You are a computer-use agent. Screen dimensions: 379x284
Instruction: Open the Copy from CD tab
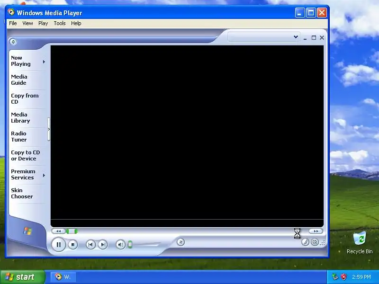25,98
